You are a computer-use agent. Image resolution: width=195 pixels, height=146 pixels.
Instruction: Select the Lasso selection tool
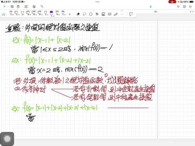[84, 14]
